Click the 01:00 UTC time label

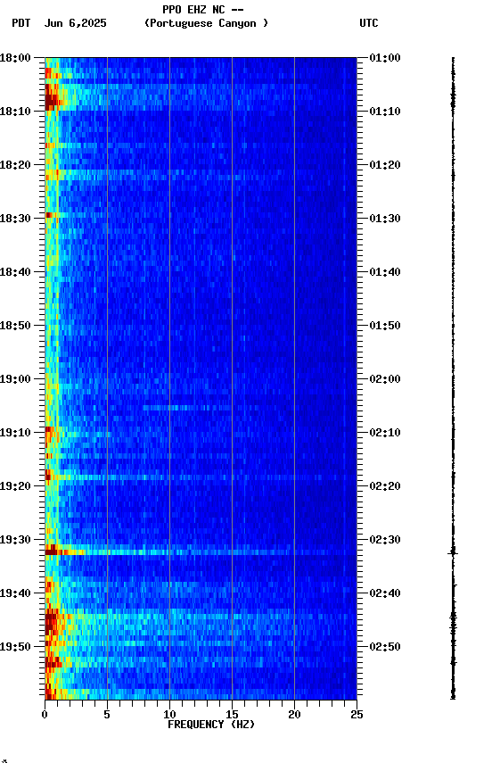[385, 58]
